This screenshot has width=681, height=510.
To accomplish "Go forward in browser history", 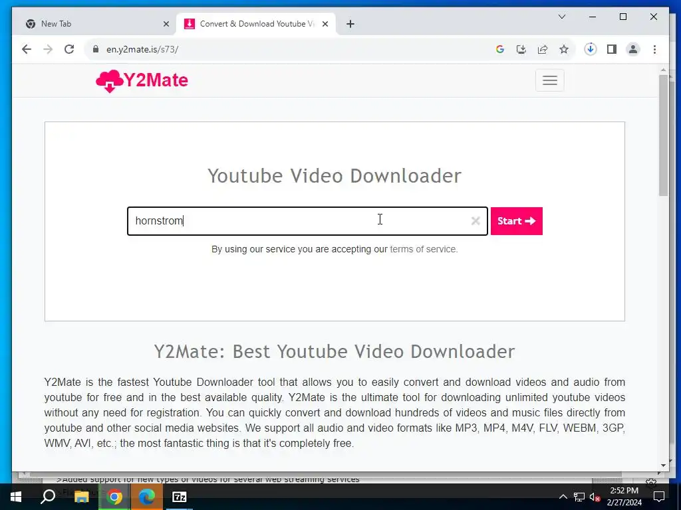I will pos(48,49).
